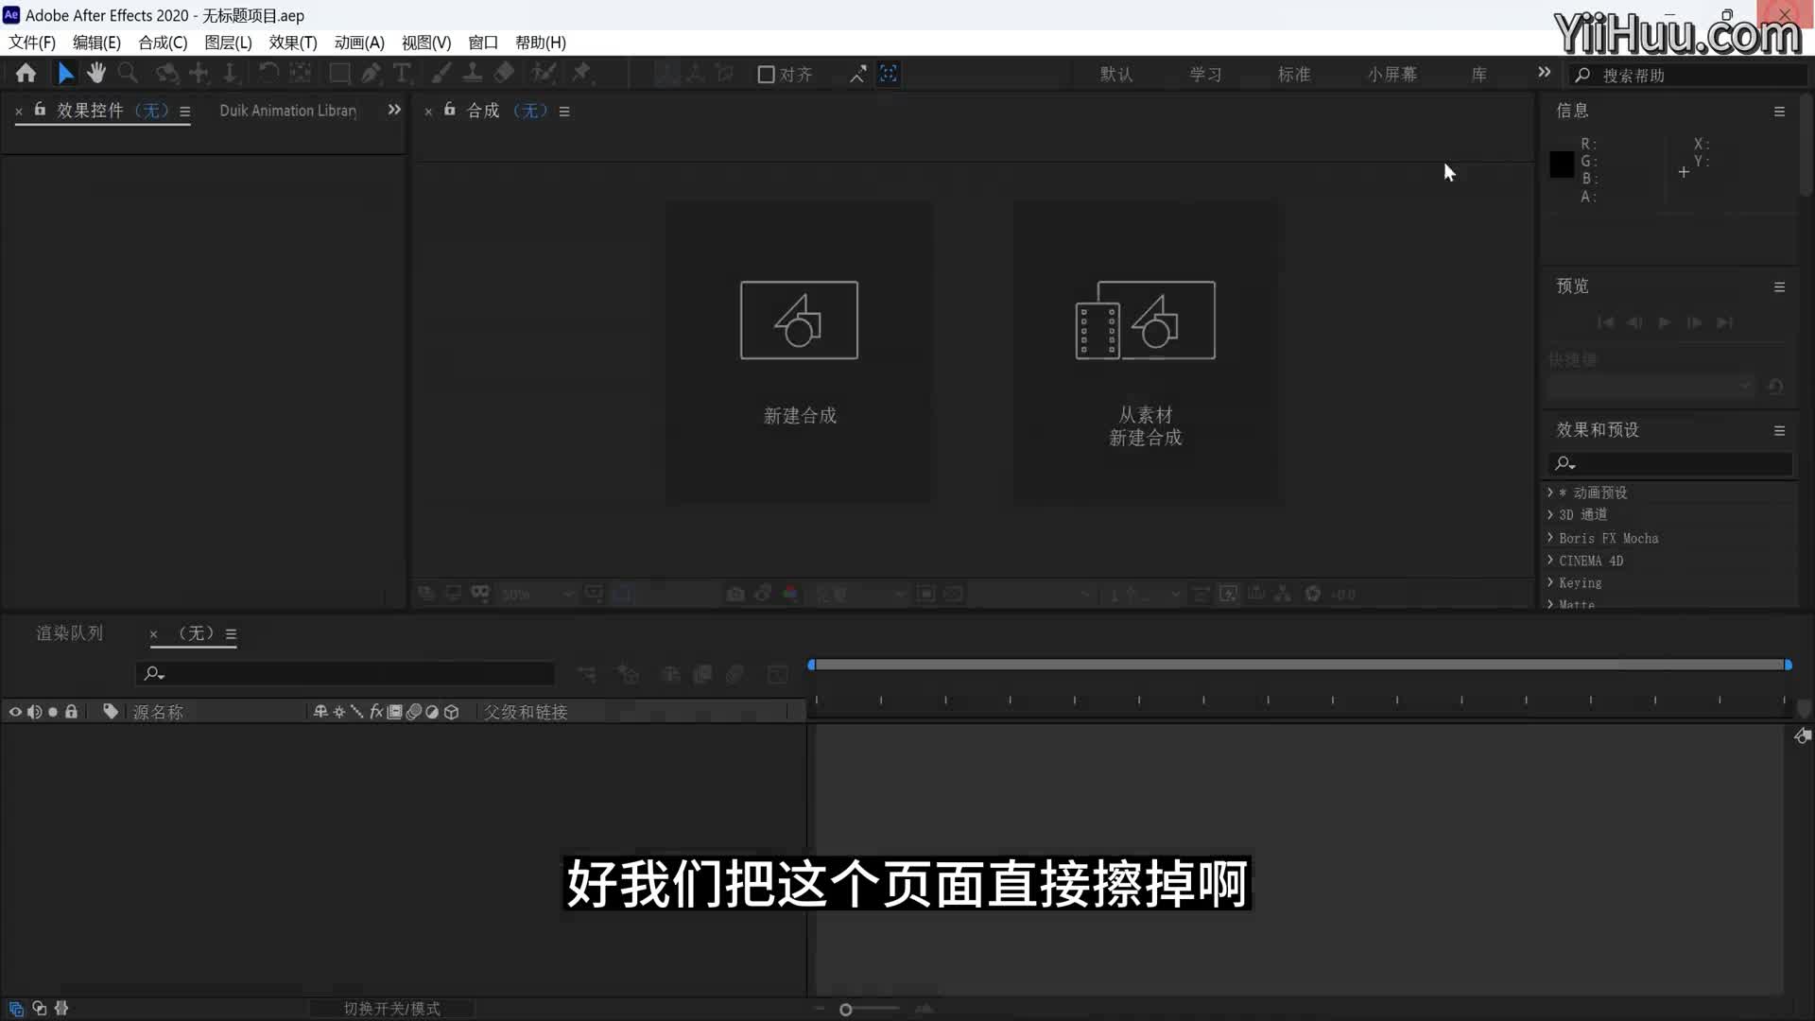1815x1021 pixels.
Task: Switch to 标准 workspace
Action: point(1294,75)
